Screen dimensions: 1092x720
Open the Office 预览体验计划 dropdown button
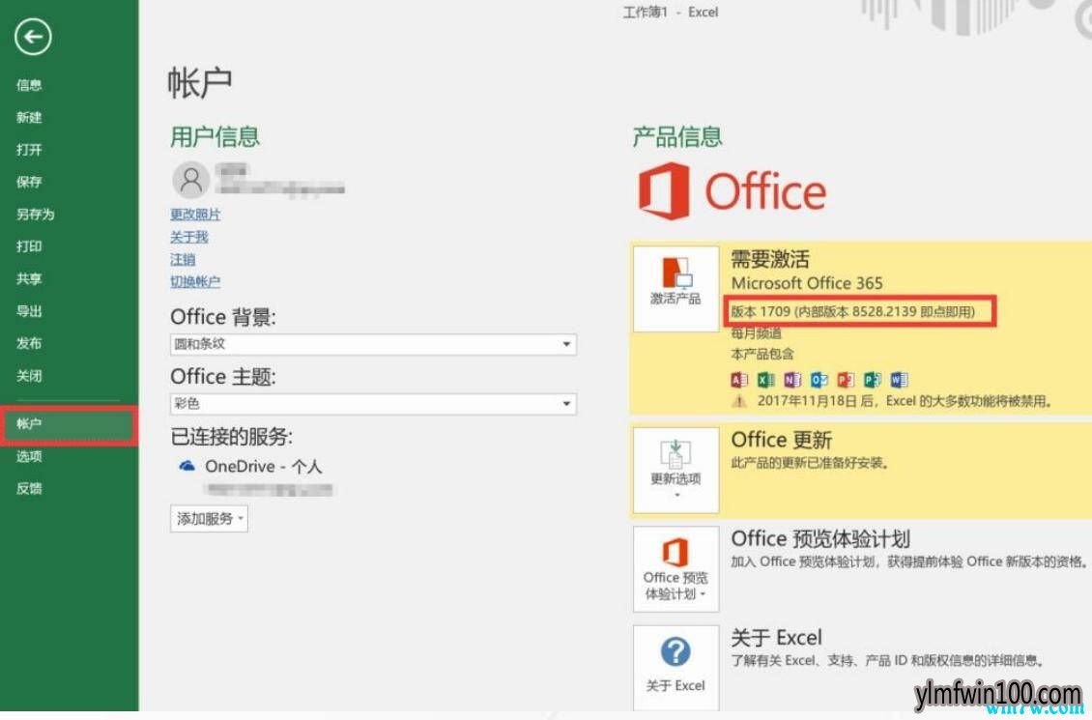pos(675,569)
